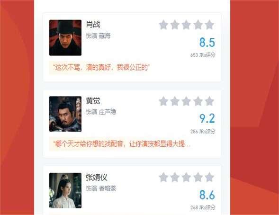279x215 pixels.
Task: Rate 肖战 with the first star
Action: pyautogui.click(x=163, y=25)
